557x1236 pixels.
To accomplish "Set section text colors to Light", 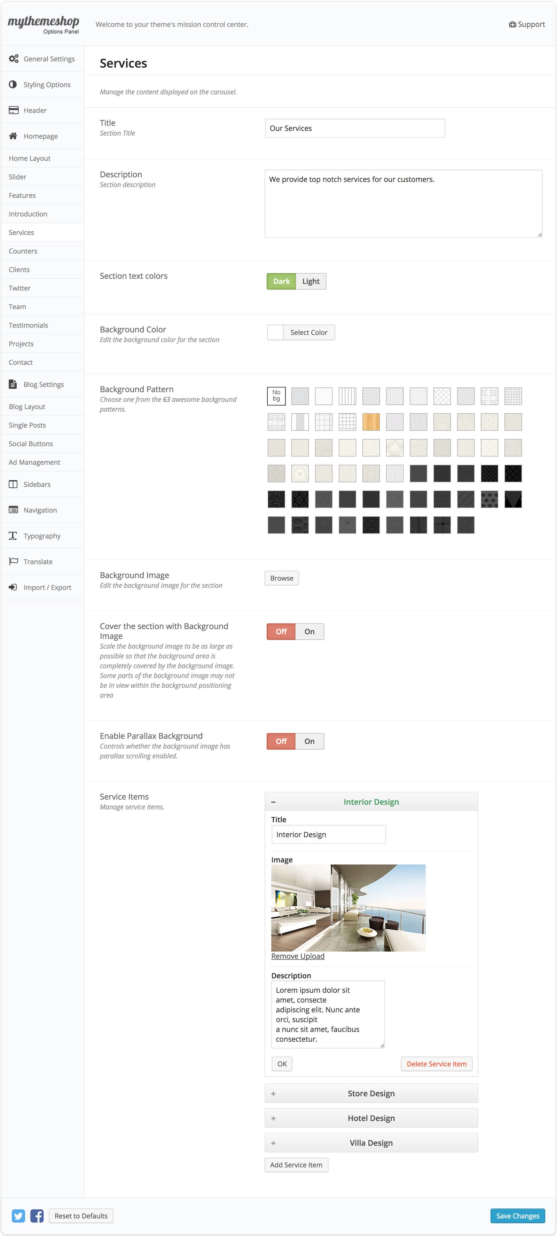I will pos(311,281).
